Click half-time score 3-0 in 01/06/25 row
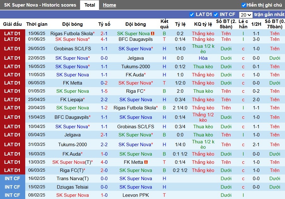 click(x=256, y=39)
